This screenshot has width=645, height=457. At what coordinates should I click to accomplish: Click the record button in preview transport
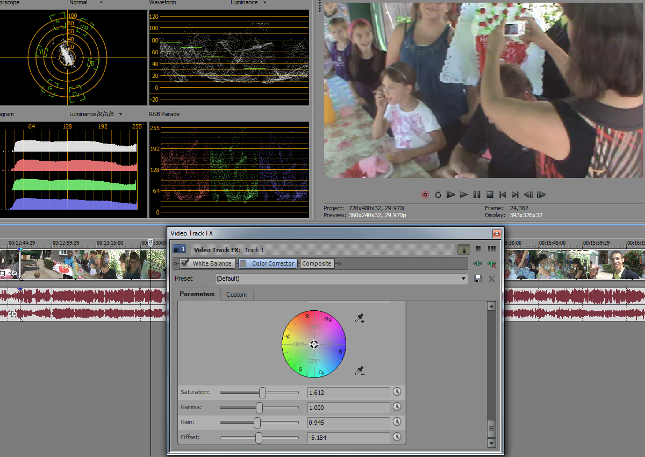click(425, 195)
